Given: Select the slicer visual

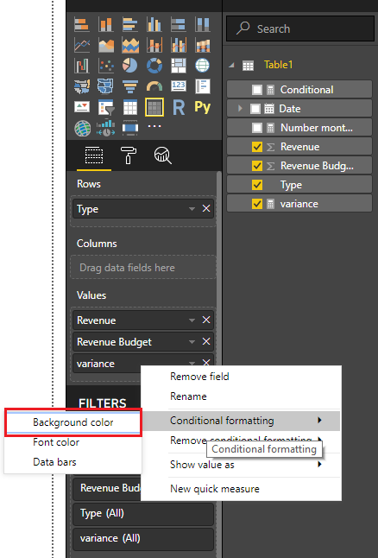Looking at the screenshot, I should (106, 107).
